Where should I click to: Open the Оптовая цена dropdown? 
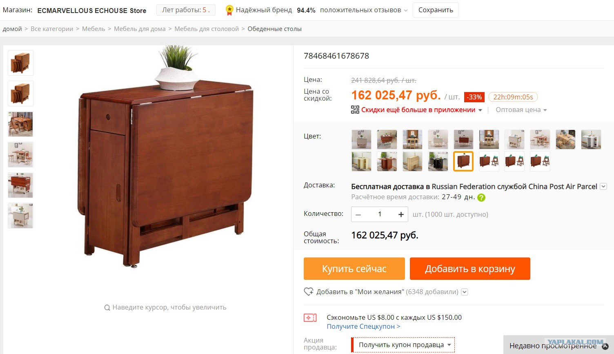(521, 110)
